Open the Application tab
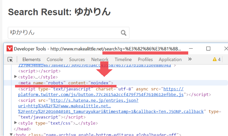Screen dimensions: 228x136 [x=170, y=60]
